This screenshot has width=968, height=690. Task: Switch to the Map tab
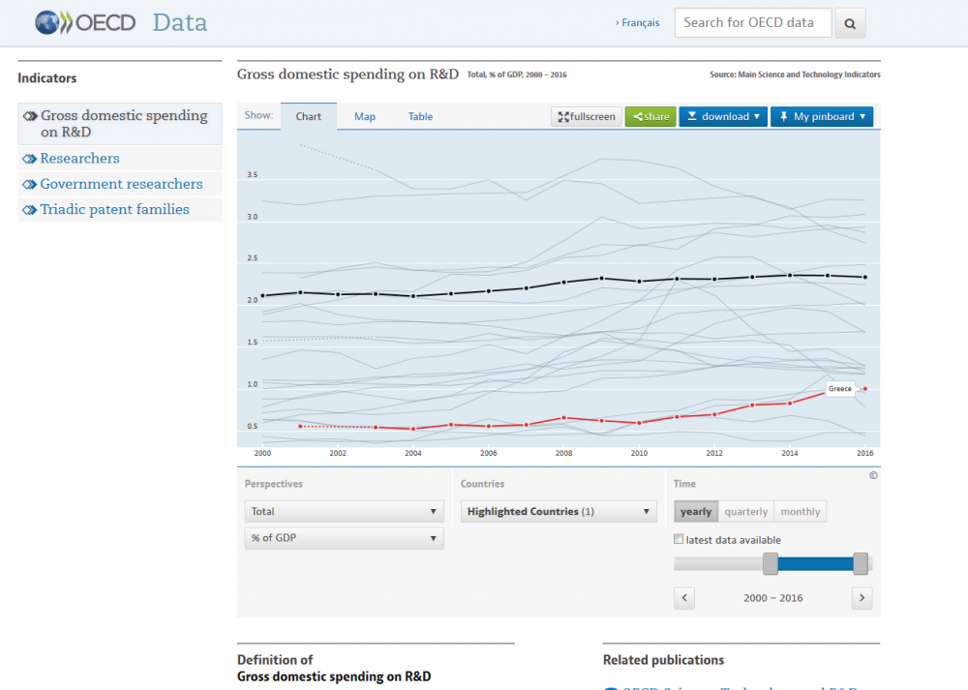coord(364,116)
